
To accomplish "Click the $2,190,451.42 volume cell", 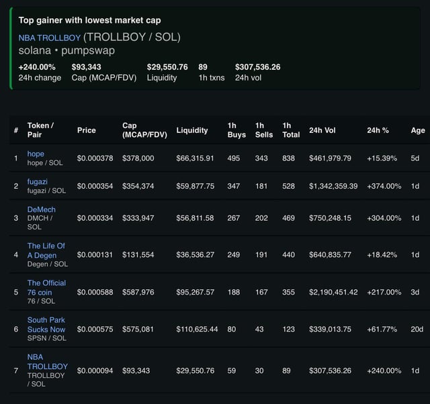I will (x=333, y=292).
